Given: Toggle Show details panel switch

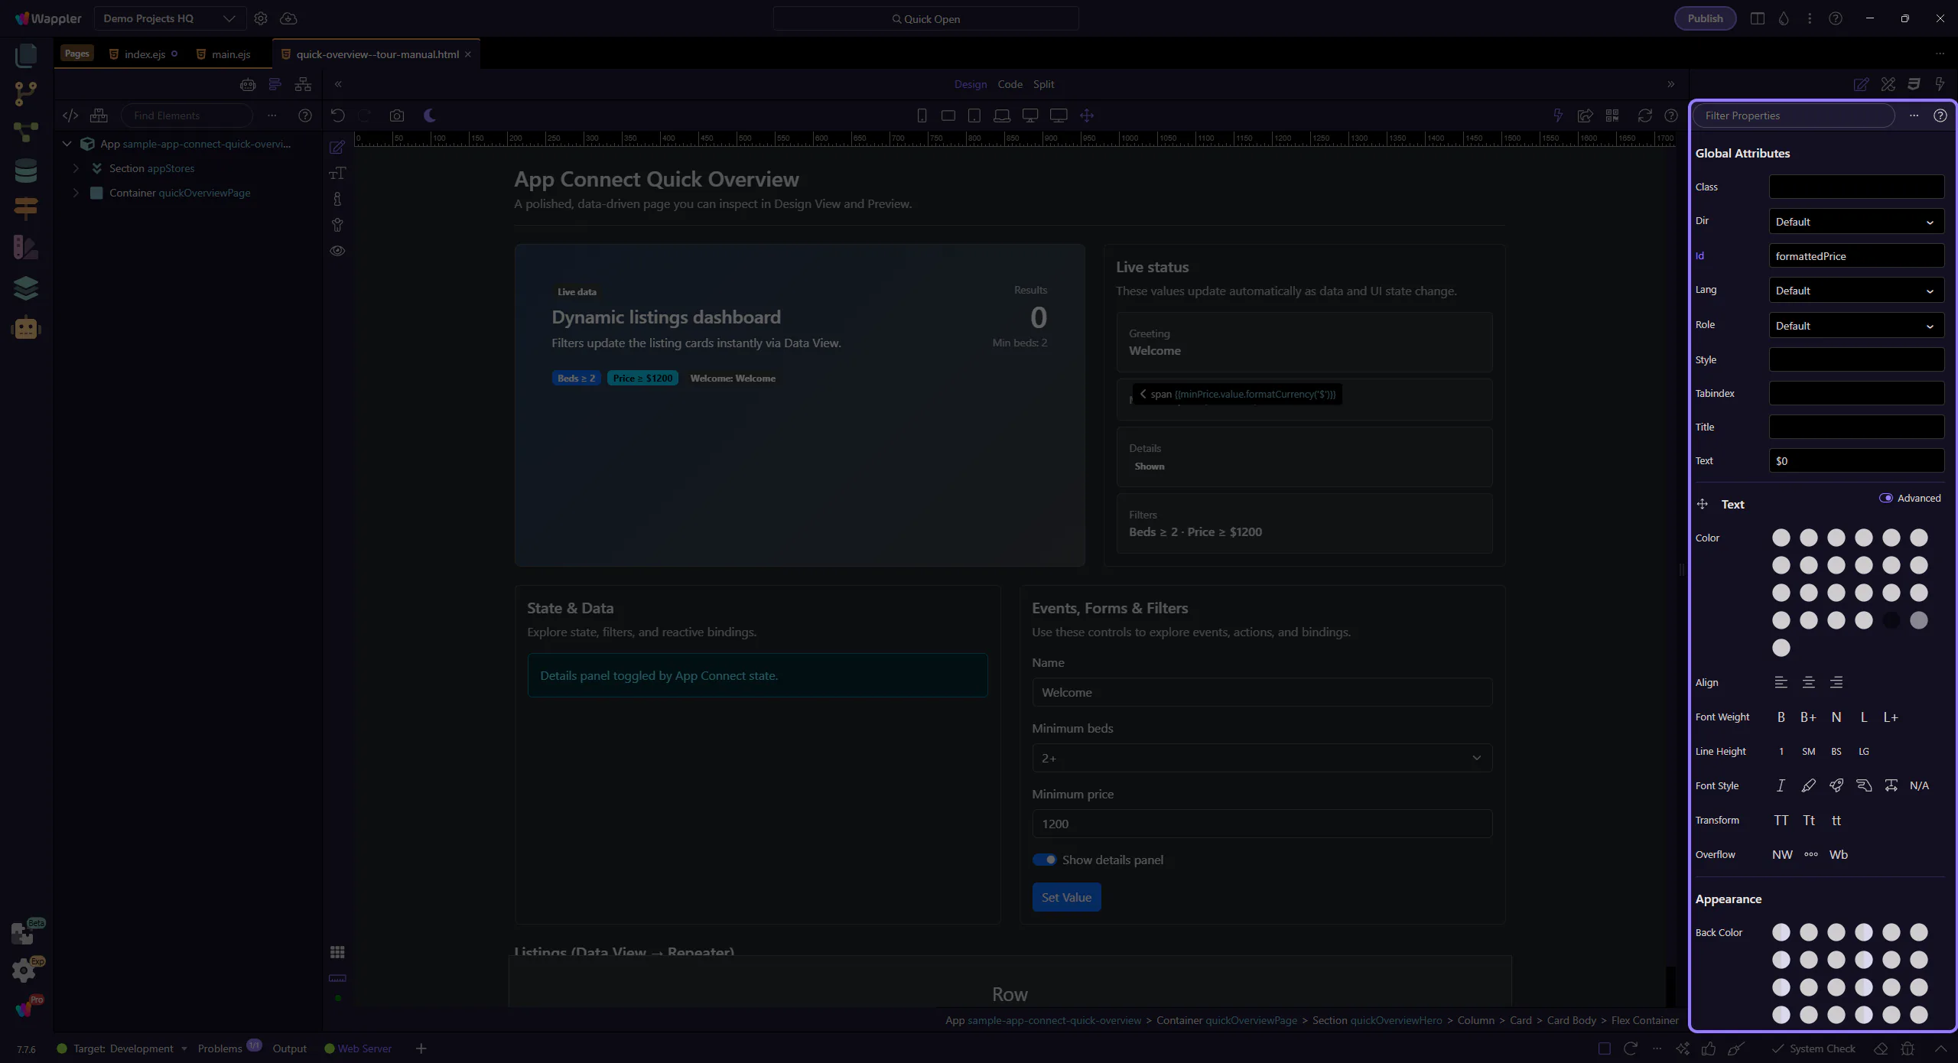Looking at the screenshot, I should click(1044, 860).
